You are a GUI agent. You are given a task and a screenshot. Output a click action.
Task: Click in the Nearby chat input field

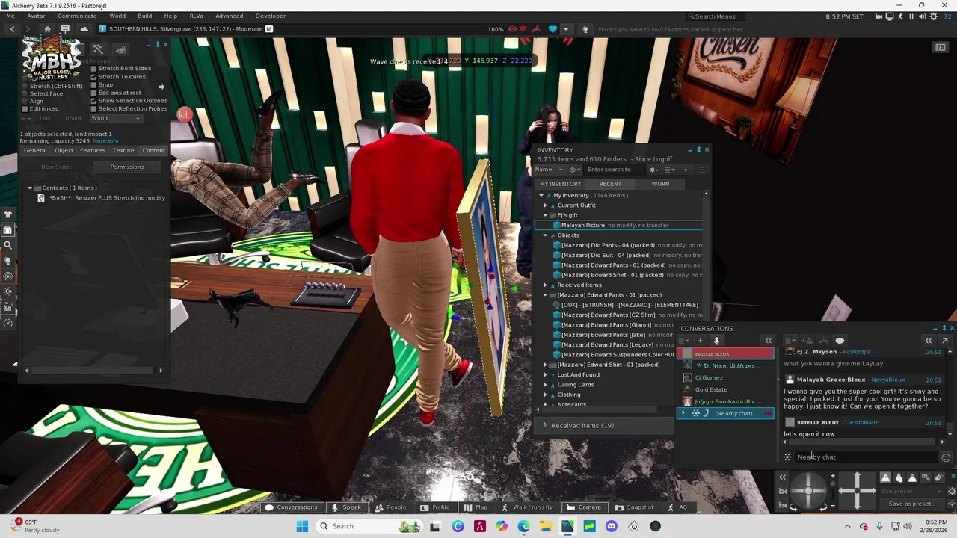coord(866,457)
